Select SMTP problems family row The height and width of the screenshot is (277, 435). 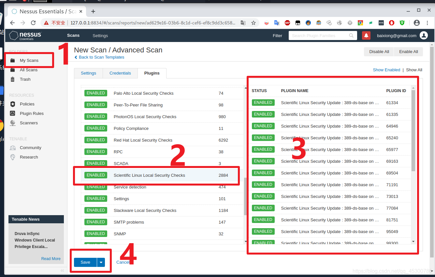[x=162, y=222]
